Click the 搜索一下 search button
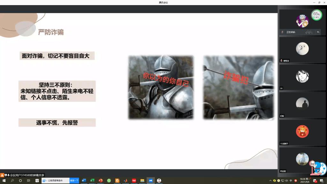The height and width of the screenshot is (184, 327). pos(74,180)
